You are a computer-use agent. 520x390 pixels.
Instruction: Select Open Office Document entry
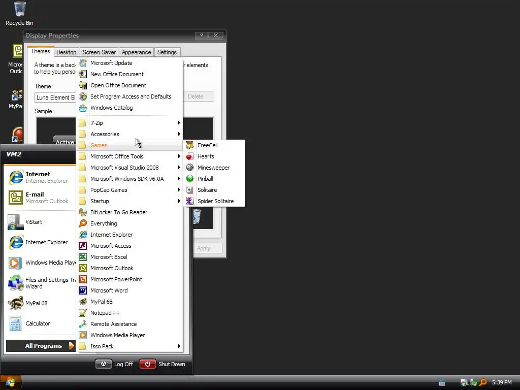(x=129, y=85)
